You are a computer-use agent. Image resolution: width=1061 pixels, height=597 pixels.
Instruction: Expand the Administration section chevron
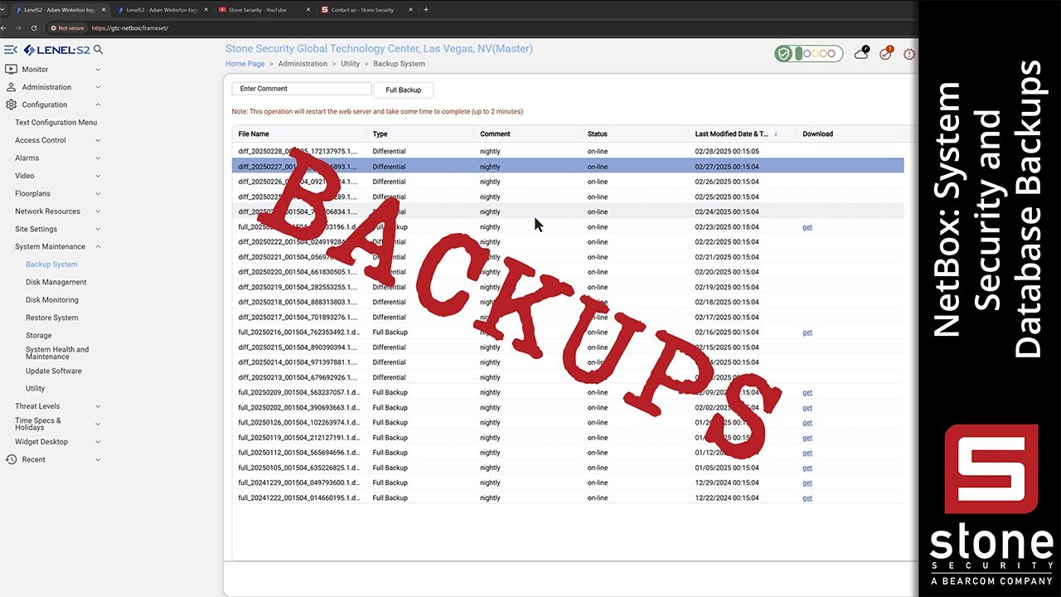point(98,87)
